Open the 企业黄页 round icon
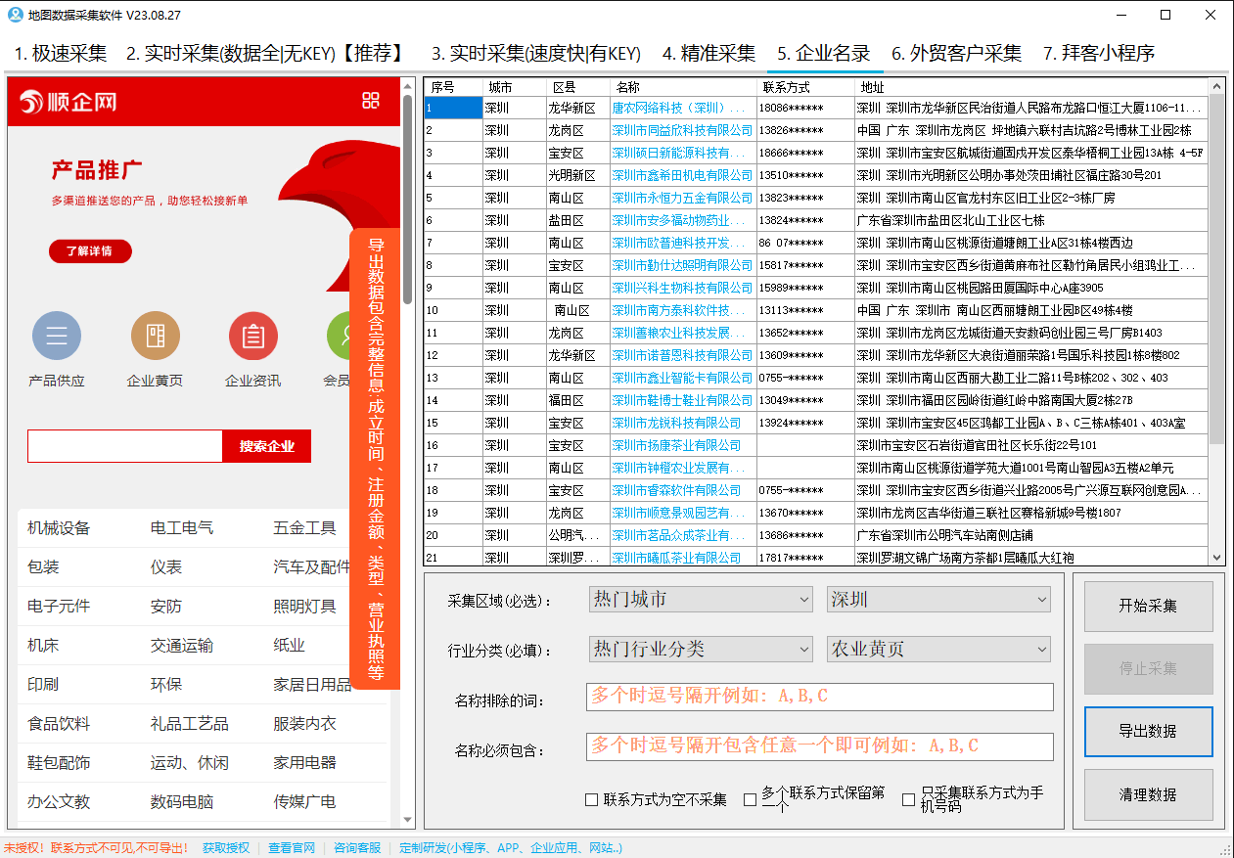Screen dimensions: 1234x858 (155, 337)
